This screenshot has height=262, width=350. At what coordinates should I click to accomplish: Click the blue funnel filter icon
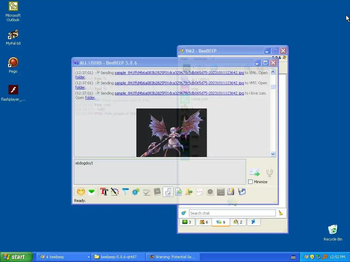pos(125,192)
